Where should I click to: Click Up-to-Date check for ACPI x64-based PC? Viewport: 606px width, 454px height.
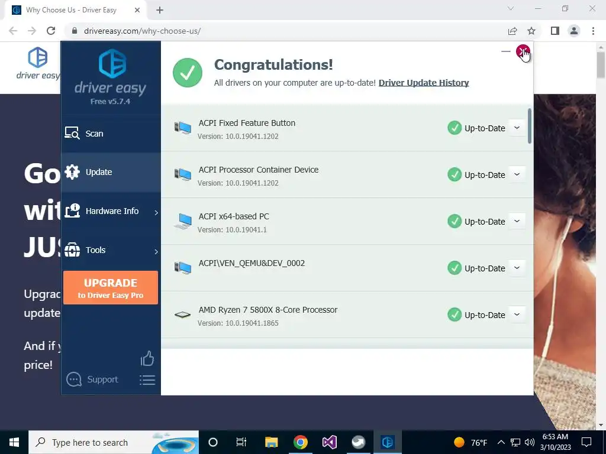point(454,221)
